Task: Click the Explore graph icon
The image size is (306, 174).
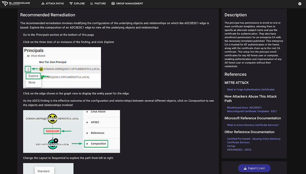Action: pos(71,4)
